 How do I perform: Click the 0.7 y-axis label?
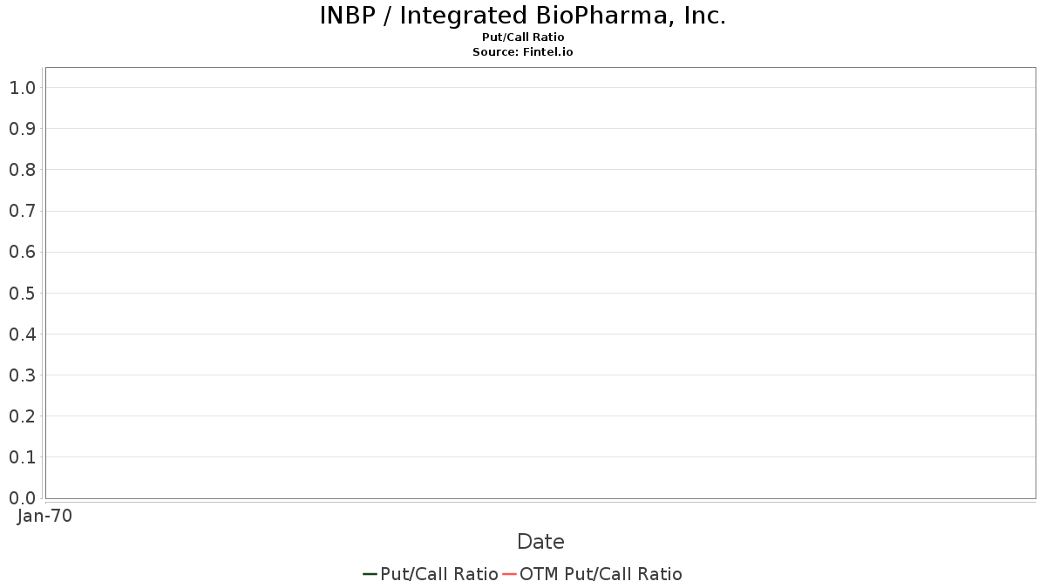tap(22, 211)
